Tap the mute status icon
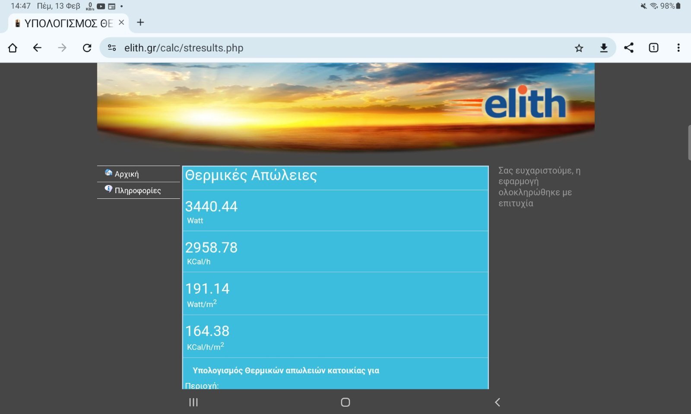Image resolution: width=691 pixels, height=414 pixels. point(643,6)
